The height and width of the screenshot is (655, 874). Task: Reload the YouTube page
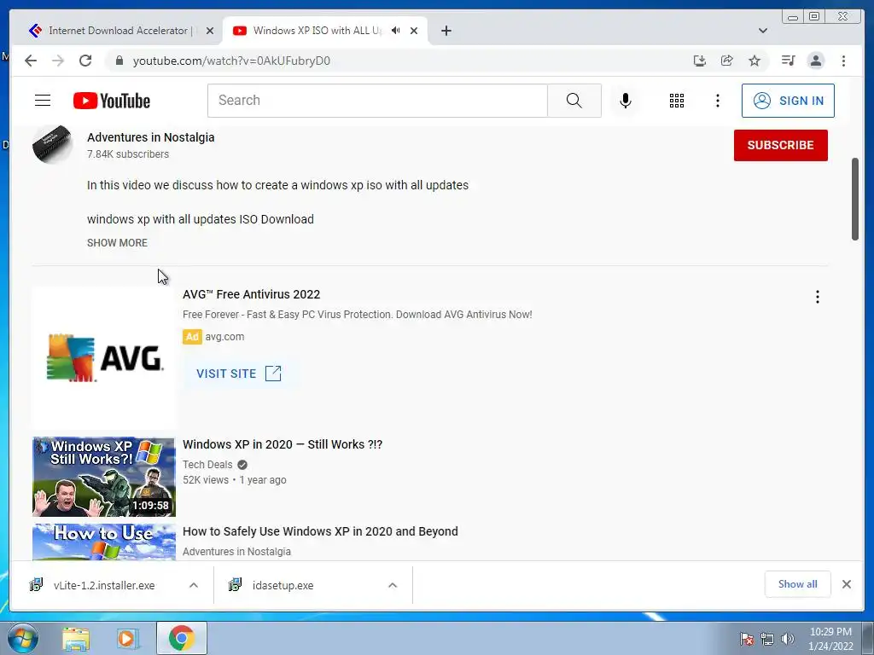coord(85,61)
